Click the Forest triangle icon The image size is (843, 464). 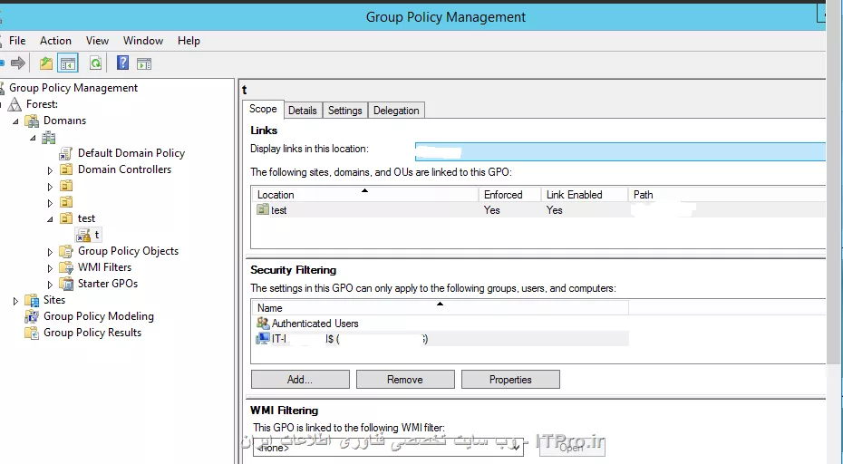point(15,104)
